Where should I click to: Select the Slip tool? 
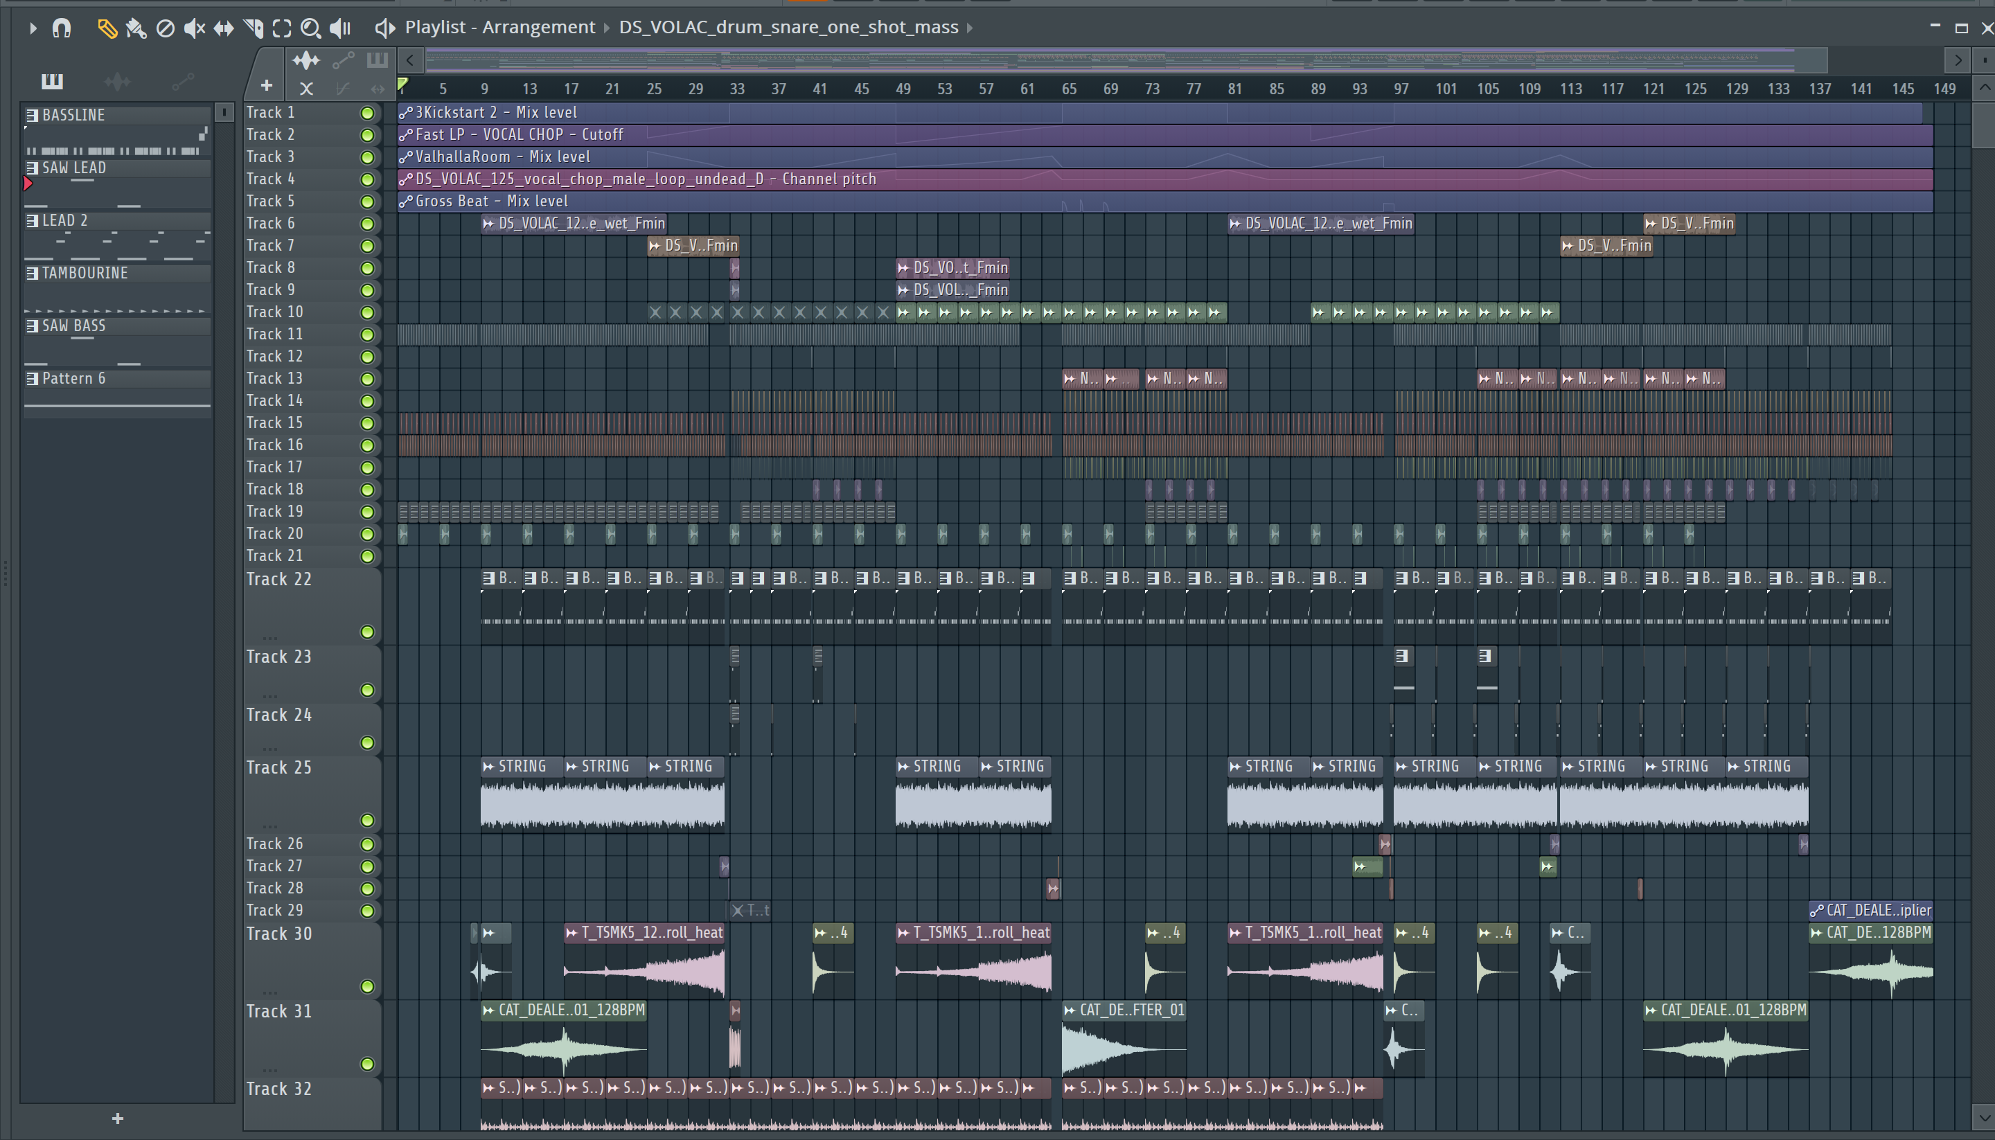224,29
